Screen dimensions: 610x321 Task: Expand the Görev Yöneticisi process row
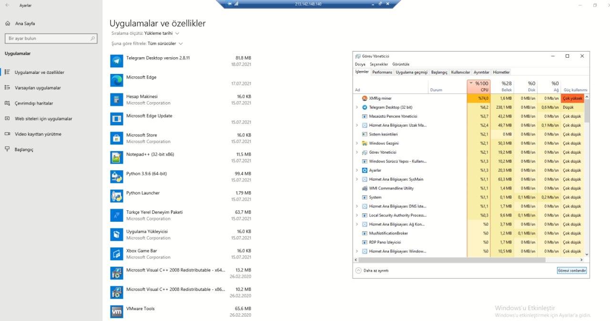[x=357, y=152]
